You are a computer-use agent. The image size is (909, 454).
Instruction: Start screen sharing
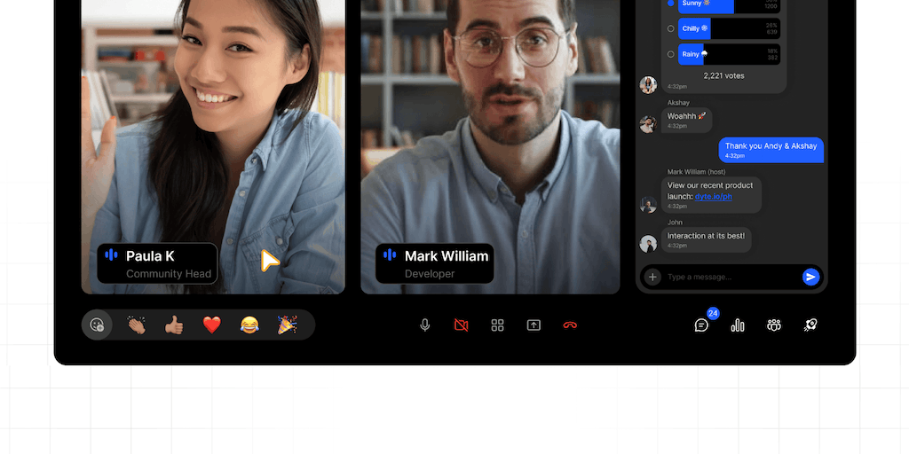pos(534,325)
